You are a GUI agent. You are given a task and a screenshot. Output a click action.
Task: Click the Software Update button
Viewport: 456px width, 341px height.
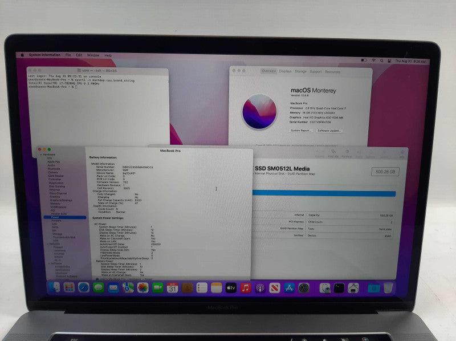(x=329, y=131)
